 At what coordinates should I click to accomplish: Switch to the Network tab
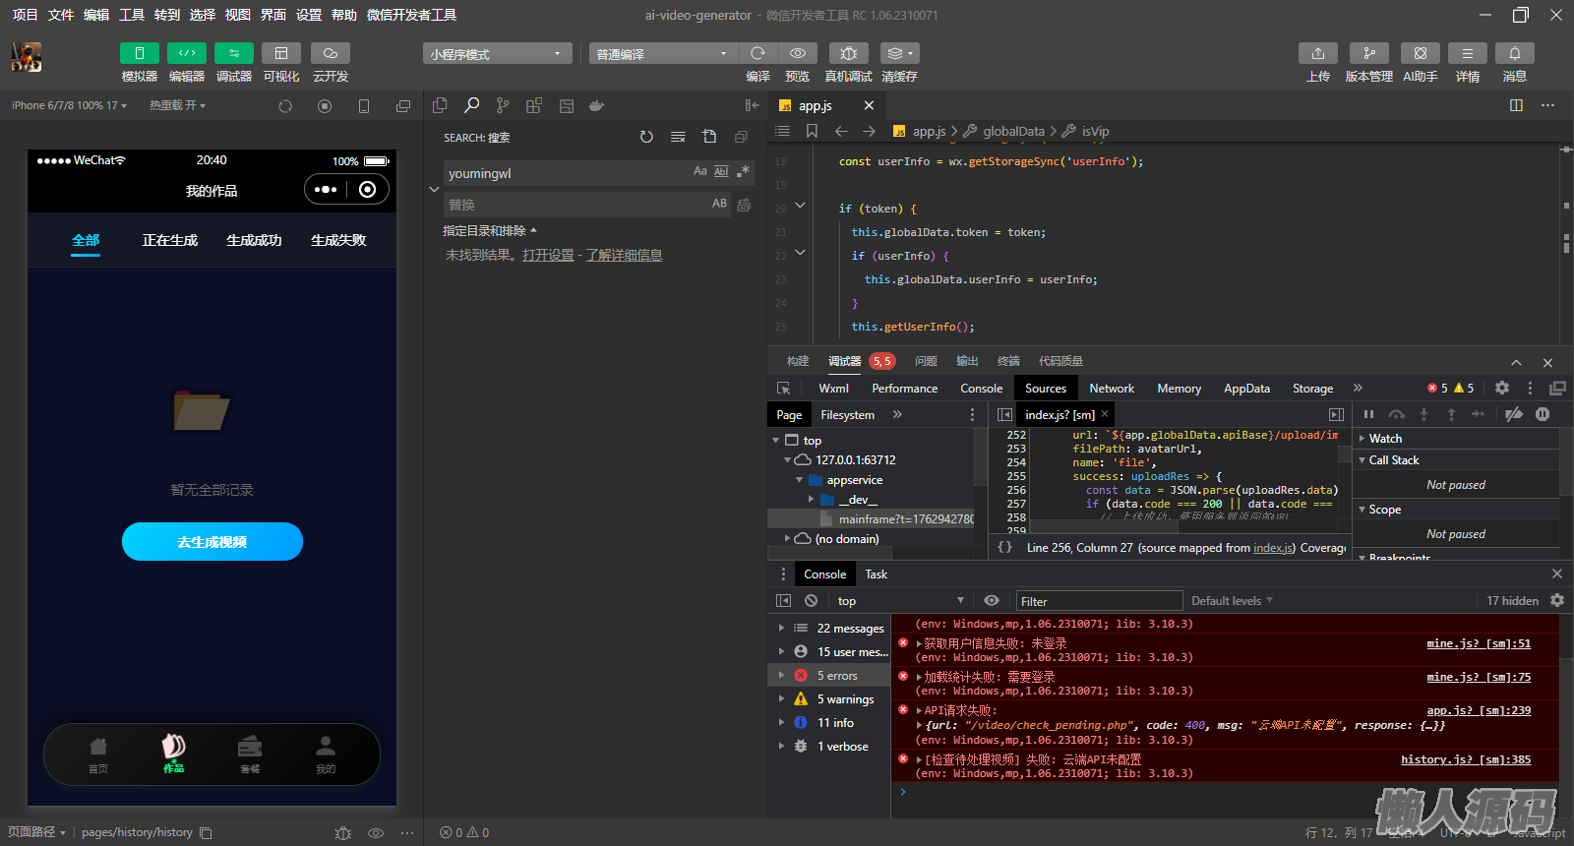[x=1112, y=389]
